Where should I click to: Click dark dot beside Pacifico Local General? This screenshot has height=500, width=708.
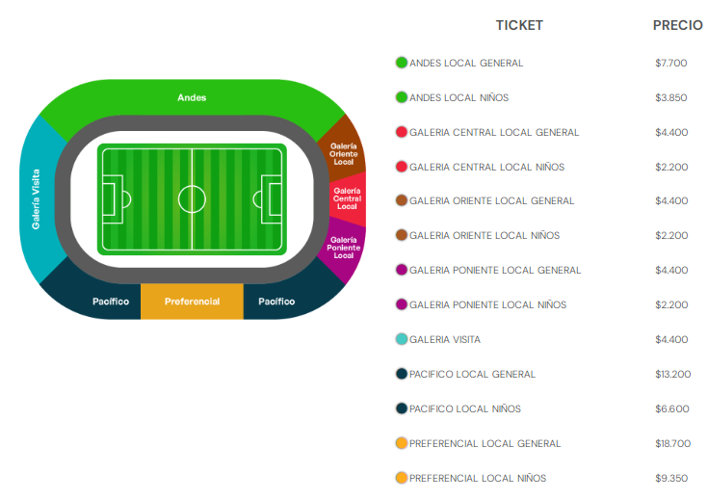[402, 374]
